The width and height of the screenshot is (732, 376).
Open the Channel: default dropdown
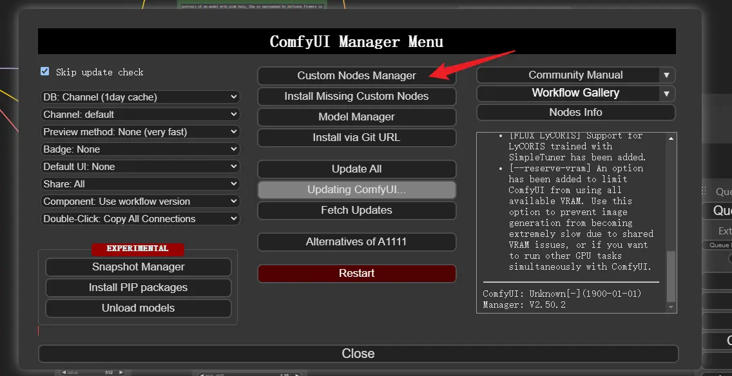pyautogui.click(x=140, y=115)
